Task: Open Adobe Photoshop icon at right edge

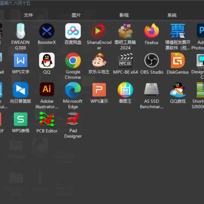Action: coord(200,31)
